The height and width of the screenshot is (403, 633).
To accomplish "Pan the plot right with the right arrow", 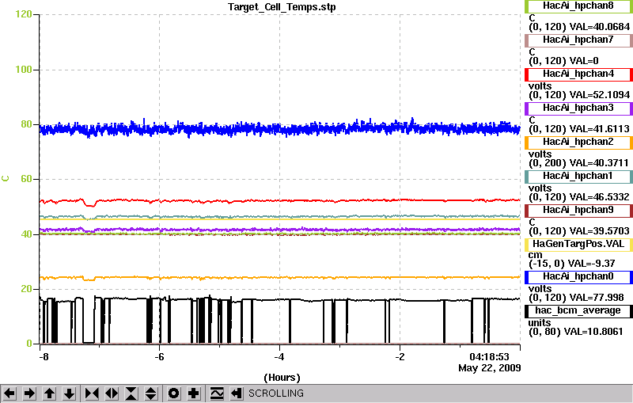I will click(x=29, y=393).
